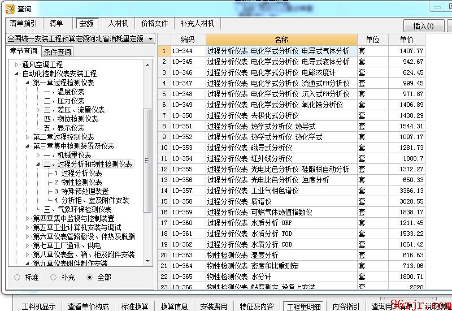Collapse the 第一章过程检测仪表 tree node
Viewport: 452px width, 311px height.
point(27,83)
